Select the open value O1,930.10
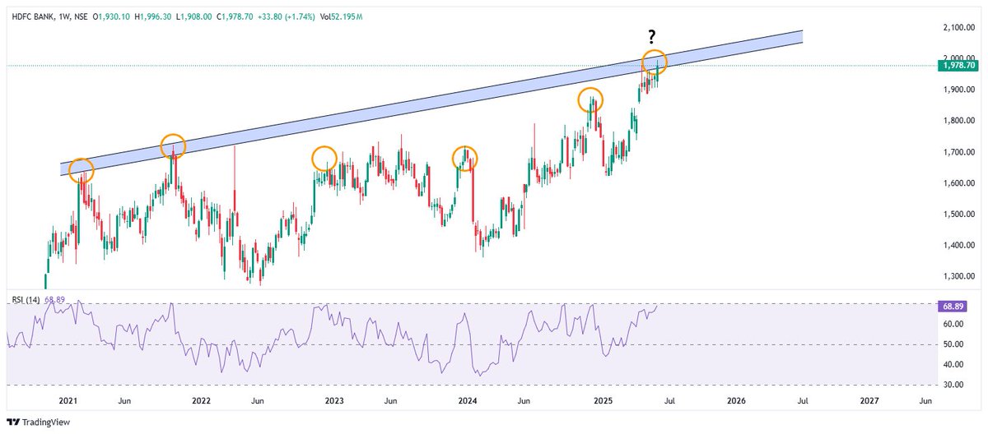988x434 pixels. click(113, 16)
